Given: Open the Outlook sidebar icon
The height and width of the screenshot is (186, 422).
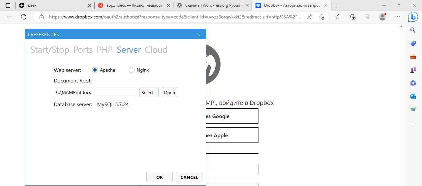Looking at the screenshot, I should (413, 96).
